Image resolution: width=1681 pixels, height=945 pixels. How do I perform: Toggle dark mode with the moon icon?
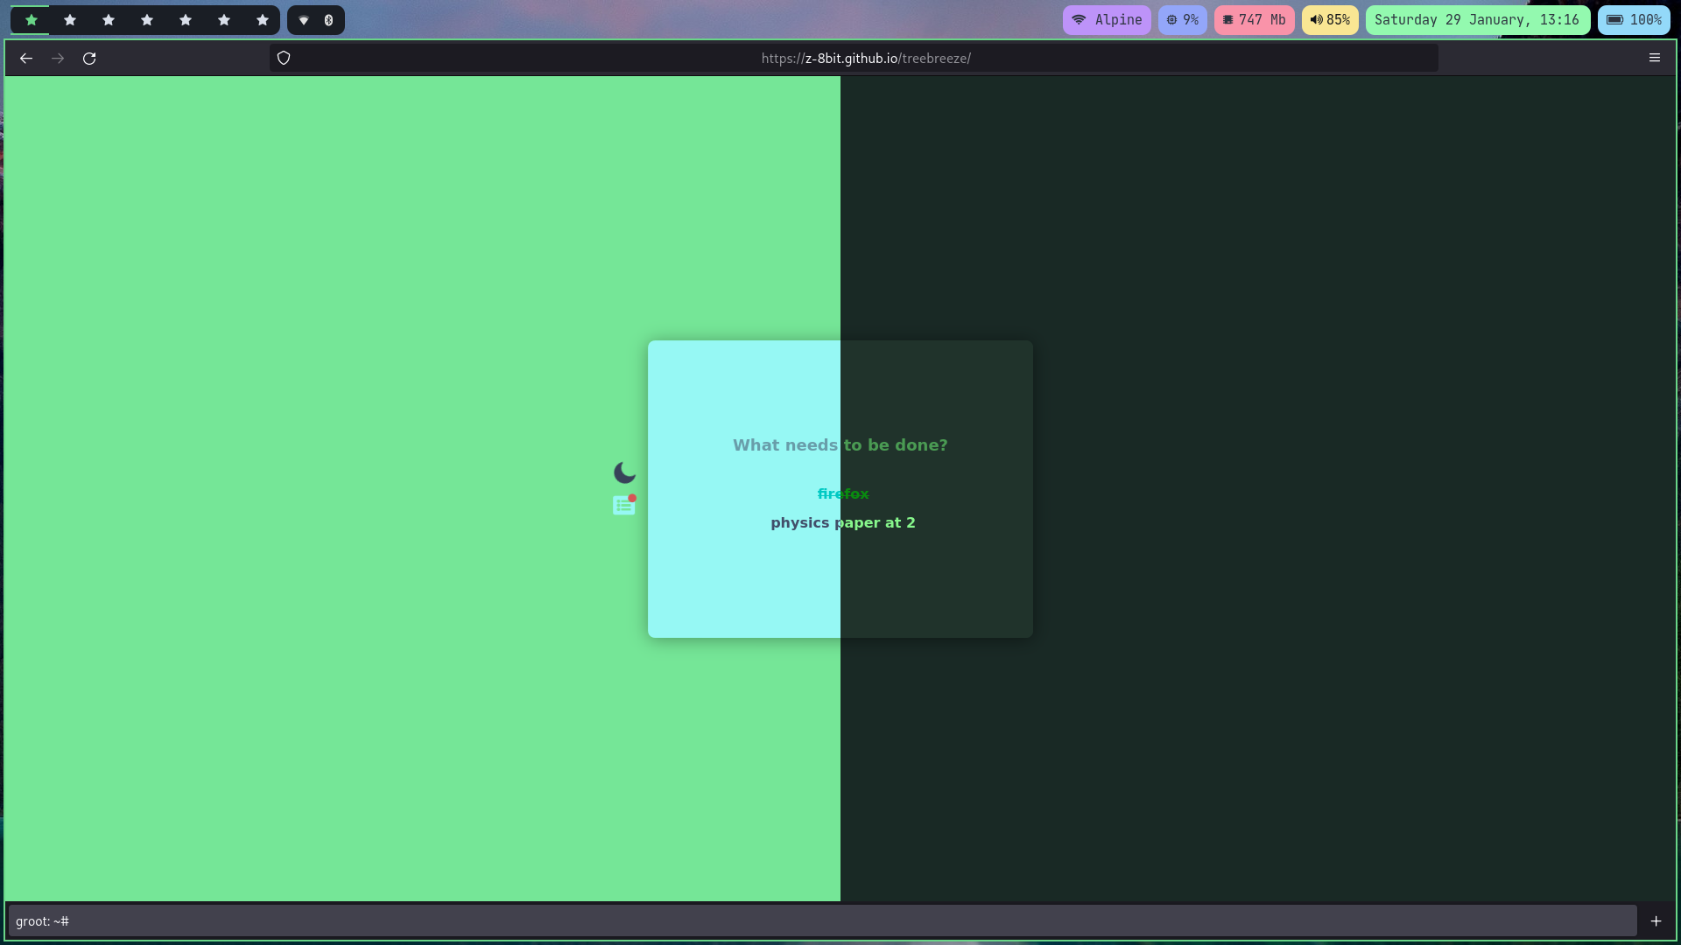pyautogui.click(x=624, y=472)
